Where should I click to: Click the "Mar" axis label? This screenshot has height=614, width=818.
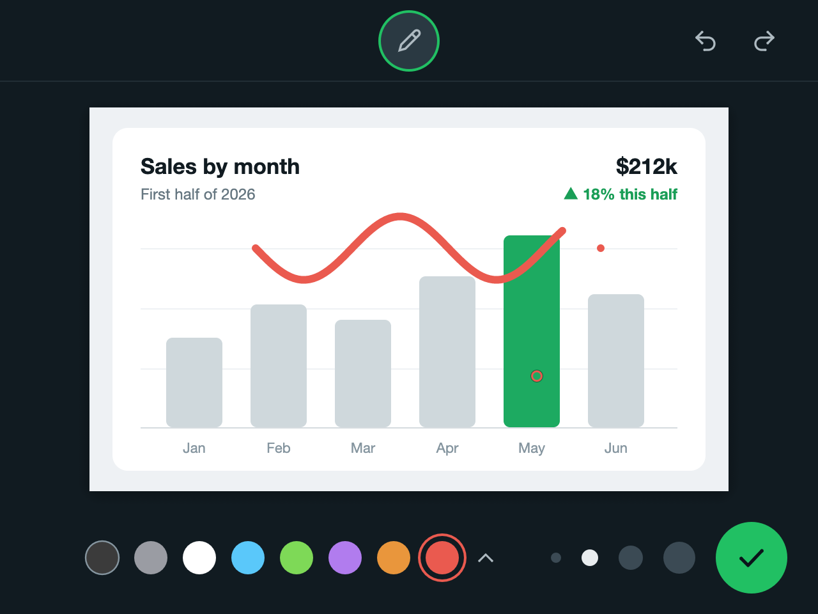(363, 448)
